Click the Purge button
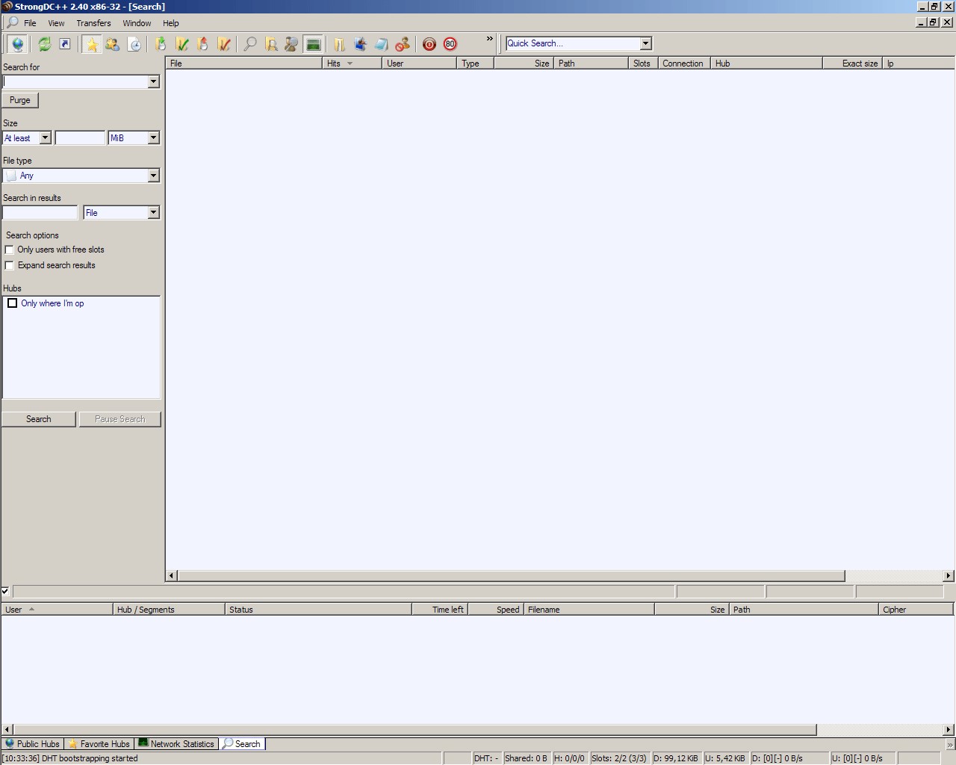 tap(20, 100)
